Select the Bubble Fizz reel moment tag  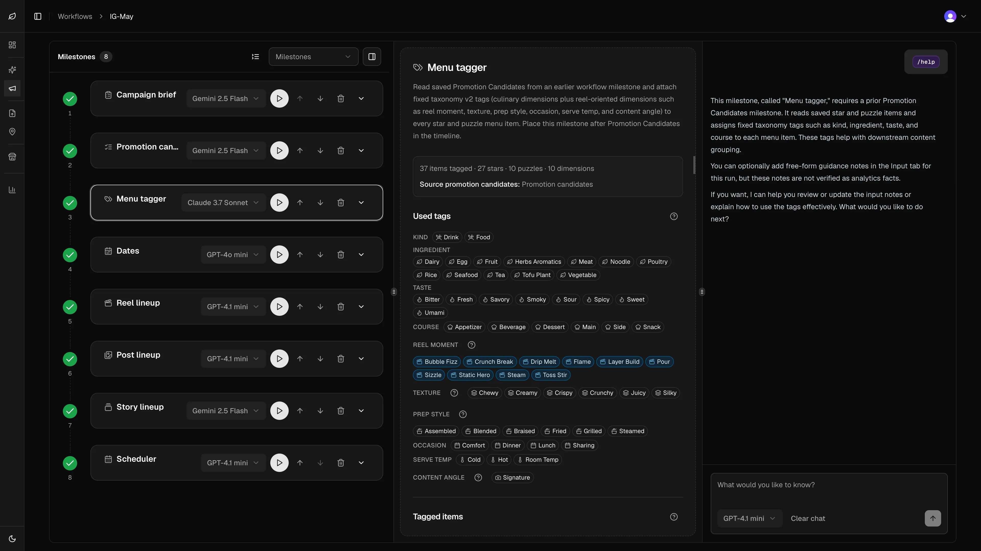coord(437,362)
